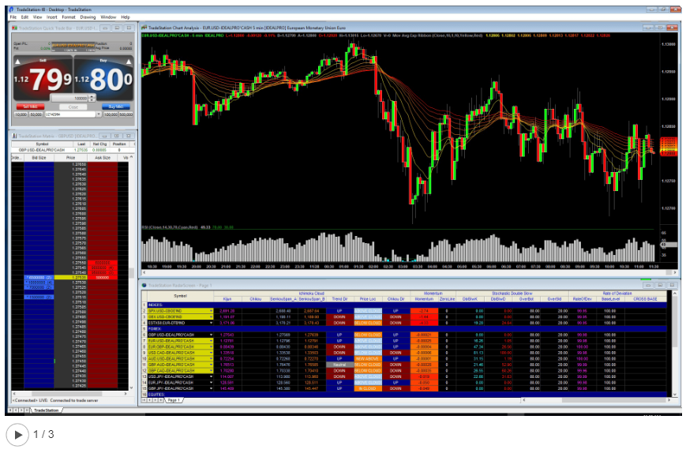Click the Close position button in Quick Trade Bar

(73, 107)
